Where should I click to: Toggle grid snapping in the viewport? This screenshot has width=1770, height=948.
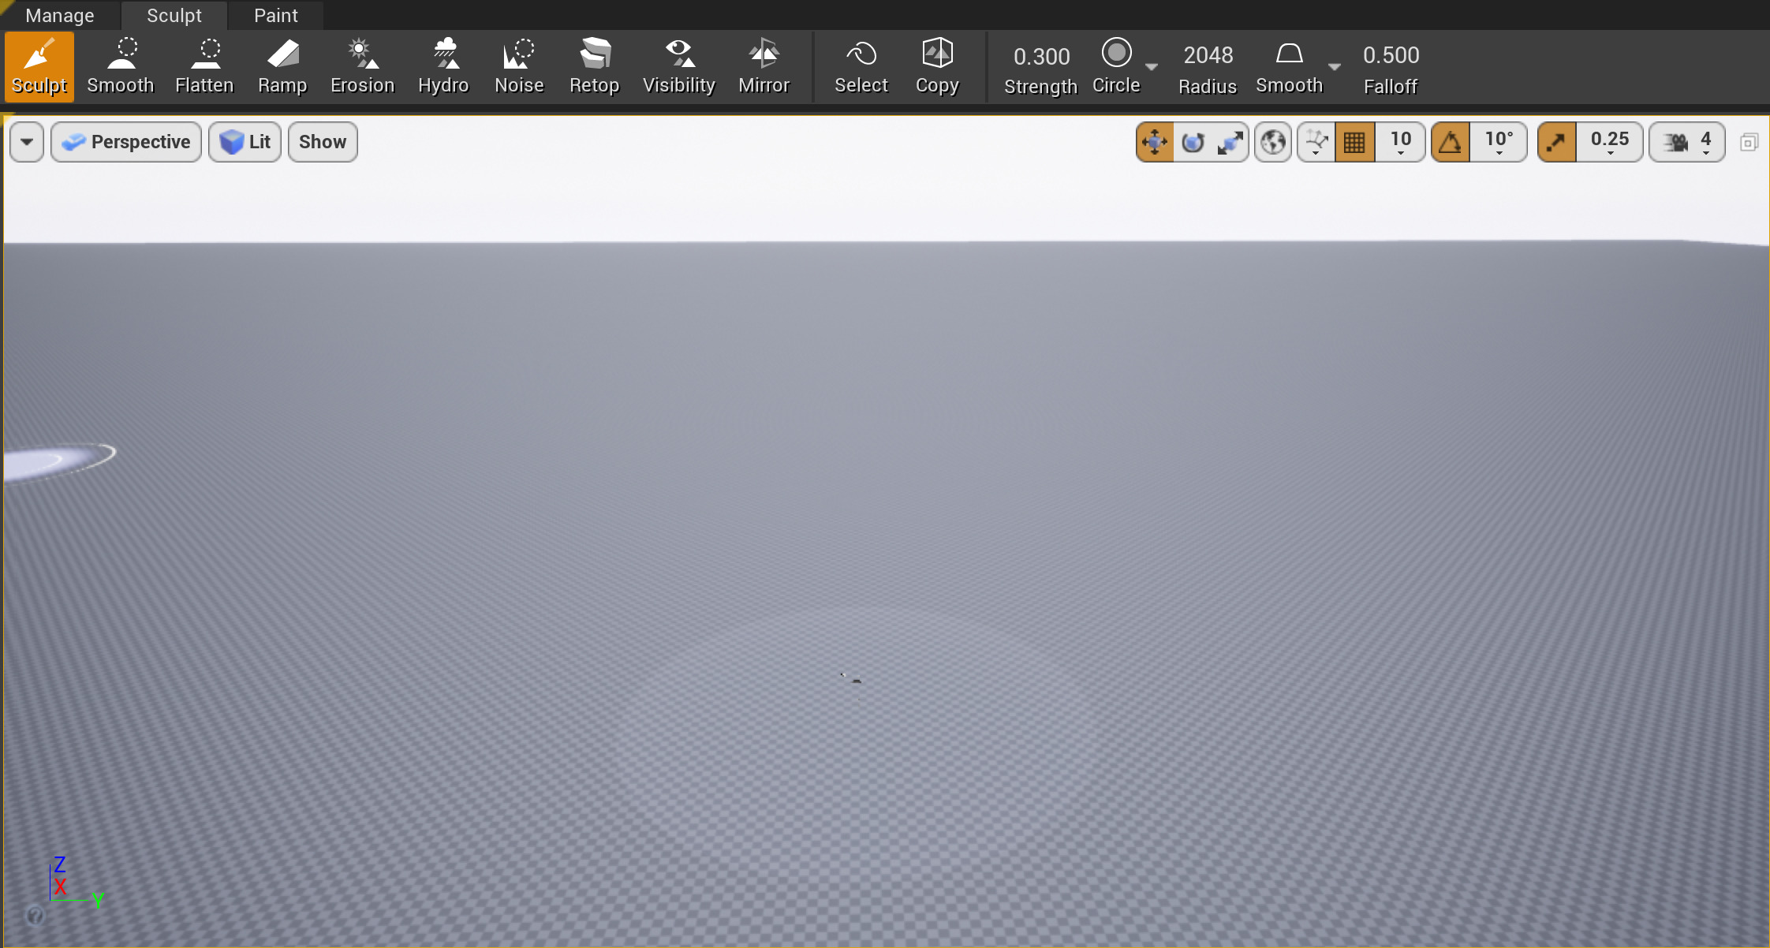click(x=1355, y=141)
